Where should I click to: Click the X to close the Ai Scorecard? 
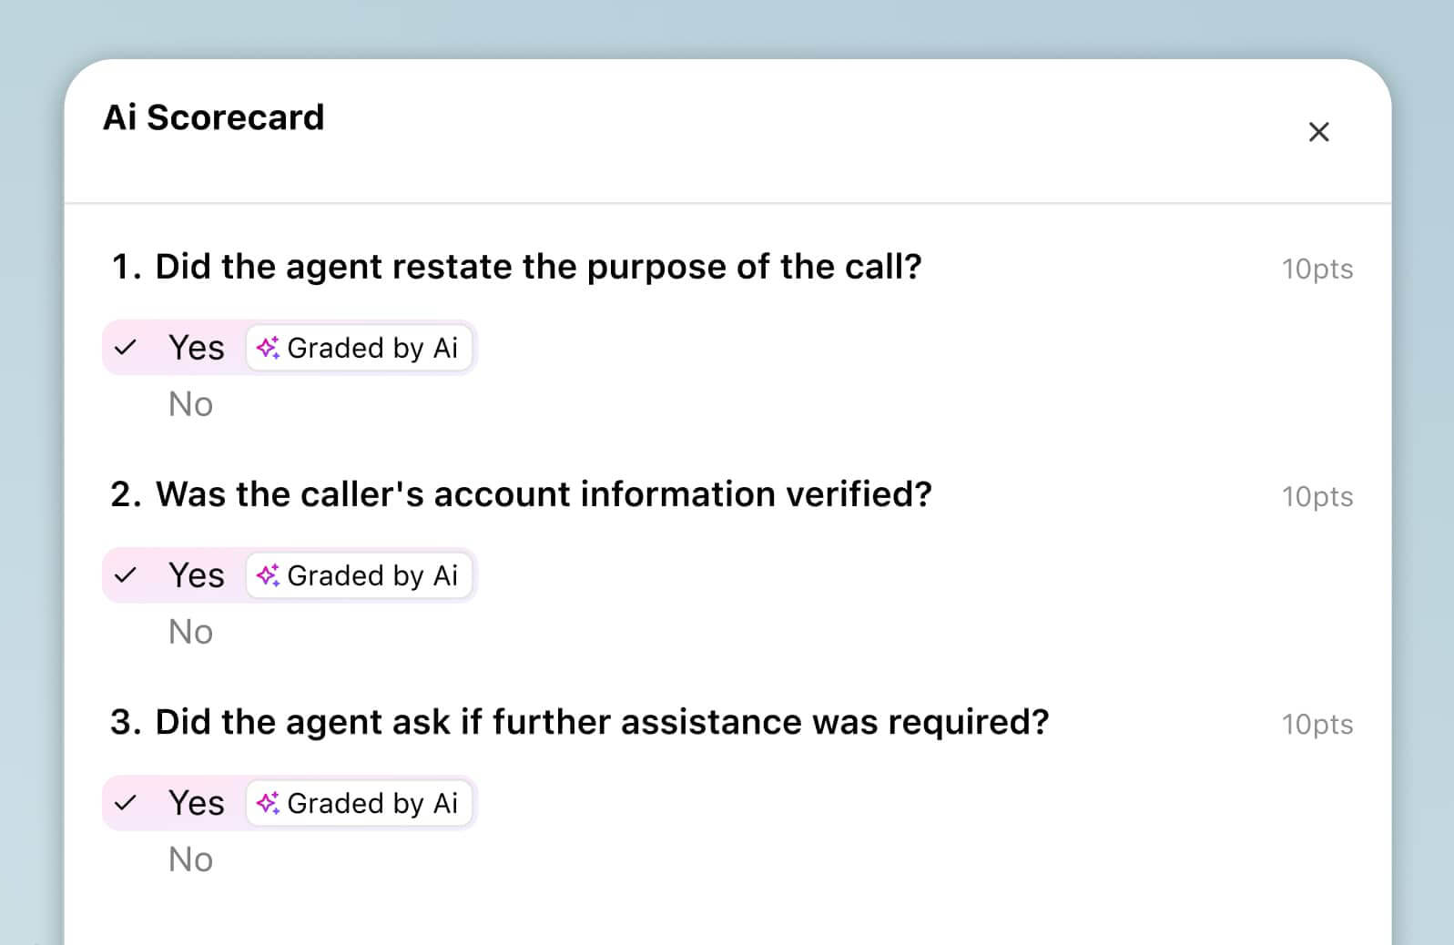pyautogui.click(x=1318, y=132)
